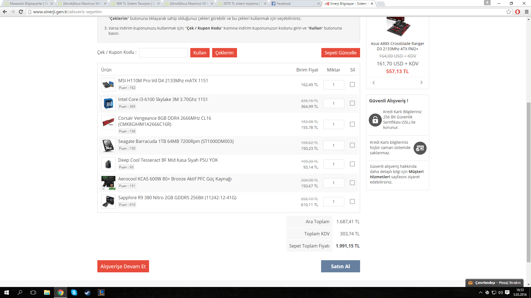Switch to the 900 TL Sistem Tavsiyesi tab
The height and width of the screenshot is (298, 531).
click(133, 4)
